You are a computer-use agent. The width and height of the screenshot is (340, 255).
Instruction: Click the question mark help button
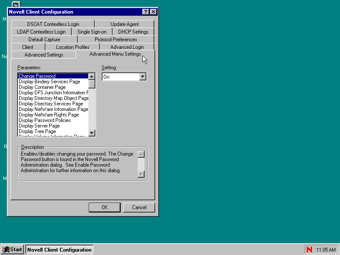pos(146,12)
